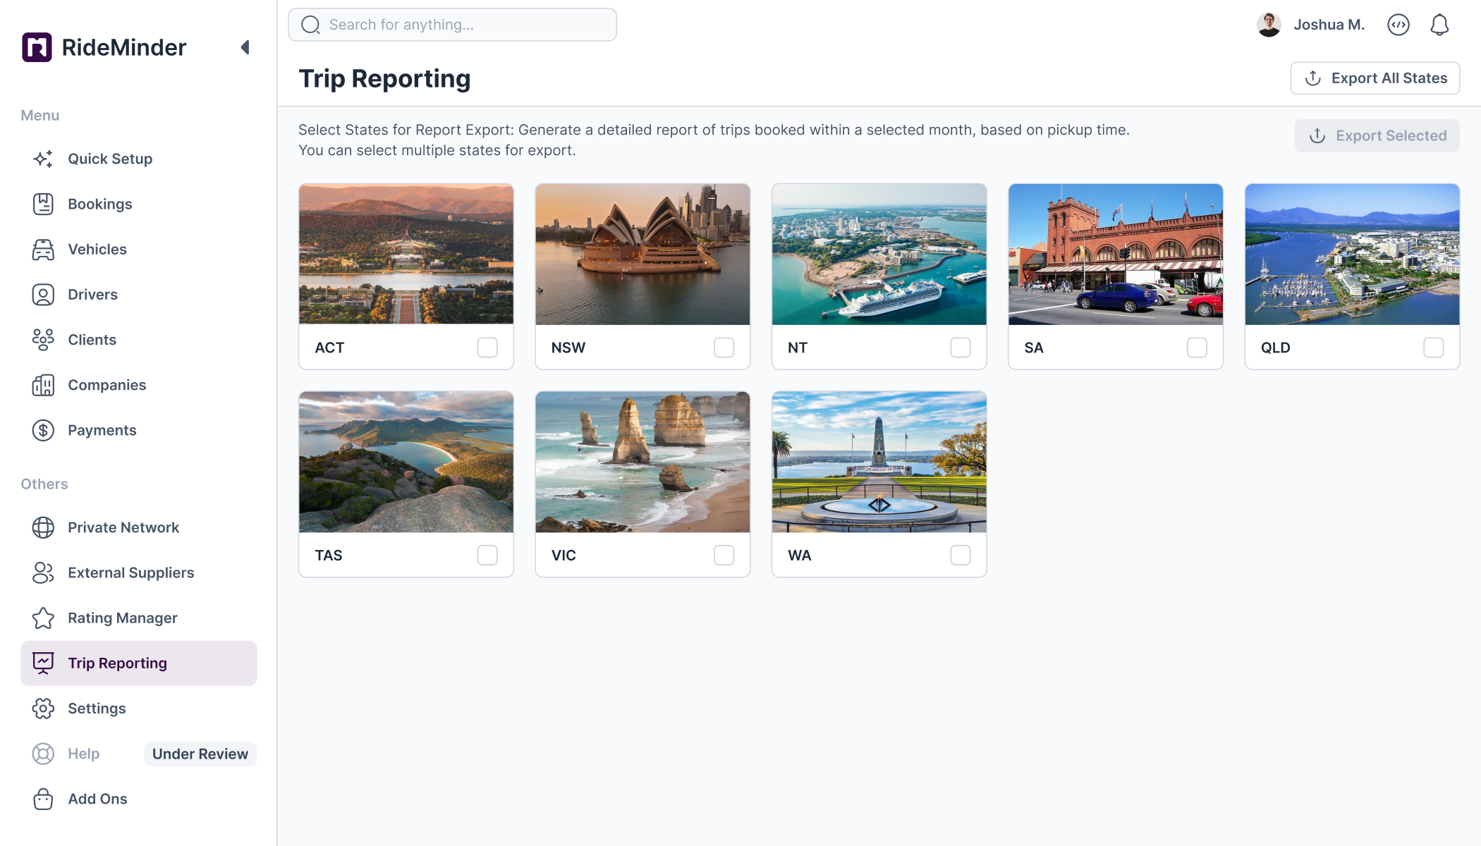Click the Vehicles car icon
1481x846 pixels.
tap(43, 249)
